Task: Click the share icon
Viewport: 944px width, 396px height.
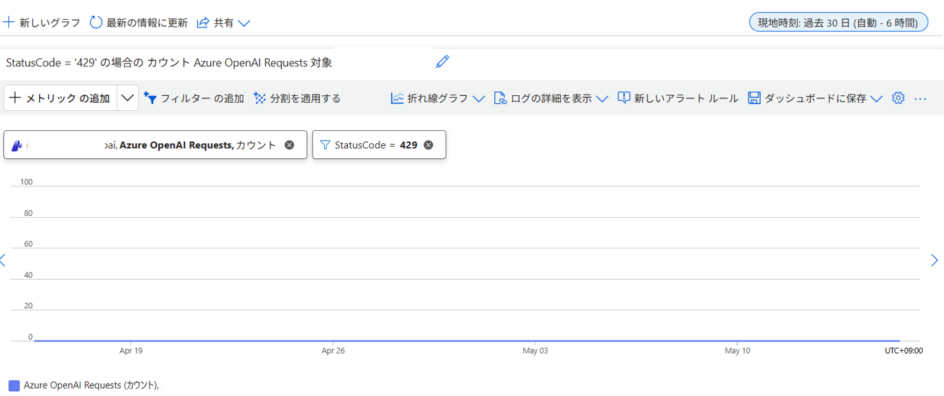Action: (203, 23)
